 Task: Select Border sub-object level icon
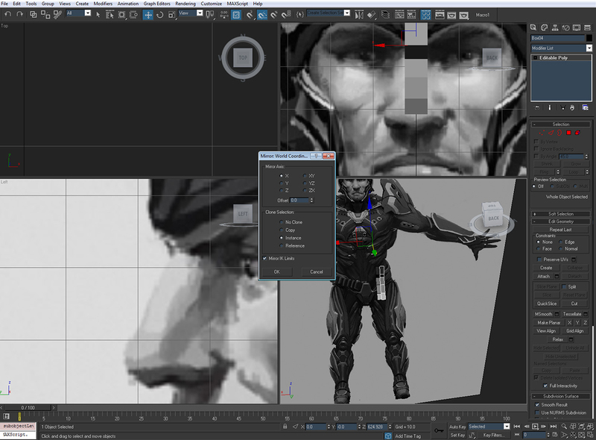point(559,133)
